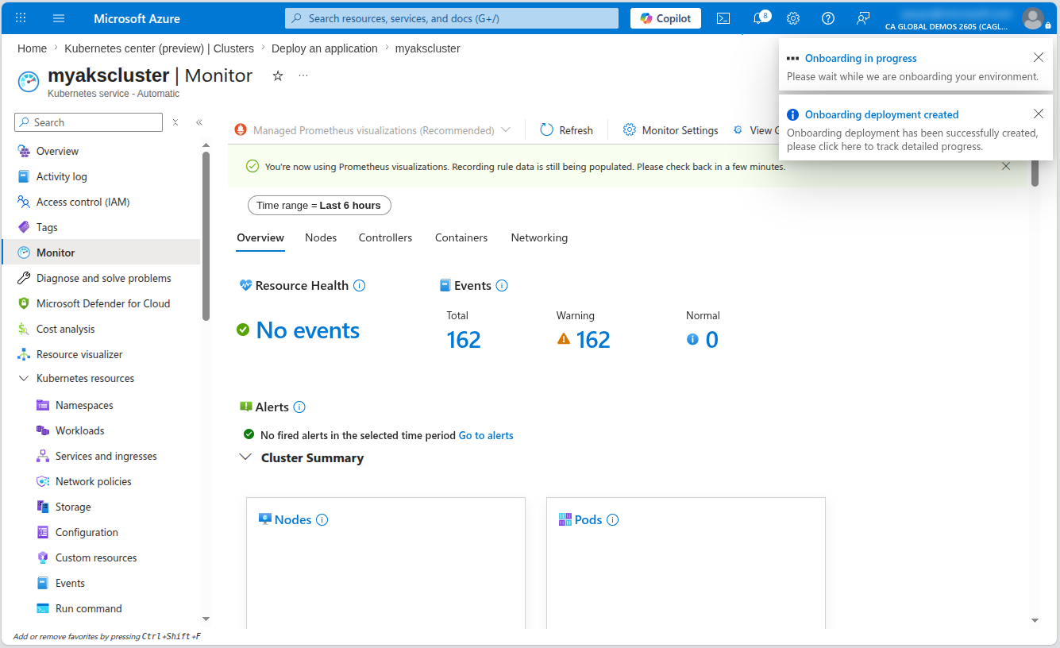This screenshot has width=1060, height=648.
Task: Open more options ellipsis beside title
Action: coord(303,75)
